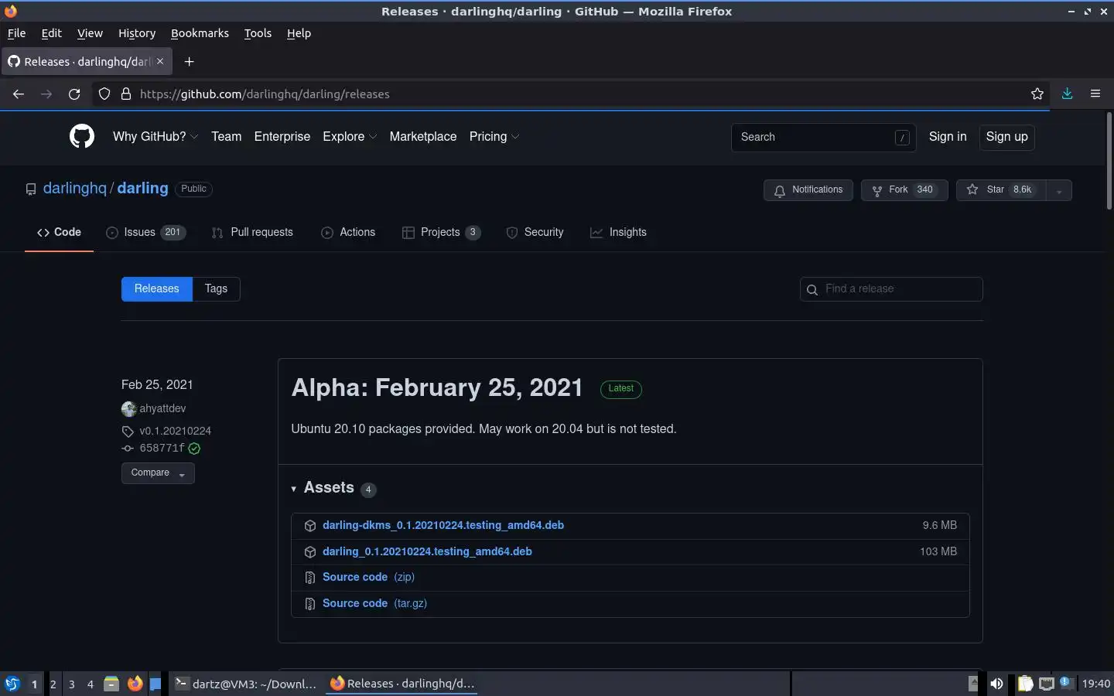Click the page vertical scrollbar thumb
1114x696 pixels.
(1109, 161)
